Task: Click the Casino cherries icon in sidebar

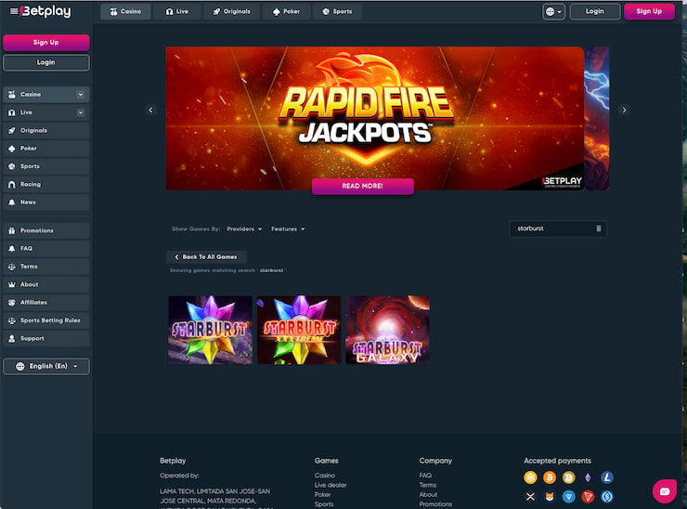Action: tap(12, 94)
